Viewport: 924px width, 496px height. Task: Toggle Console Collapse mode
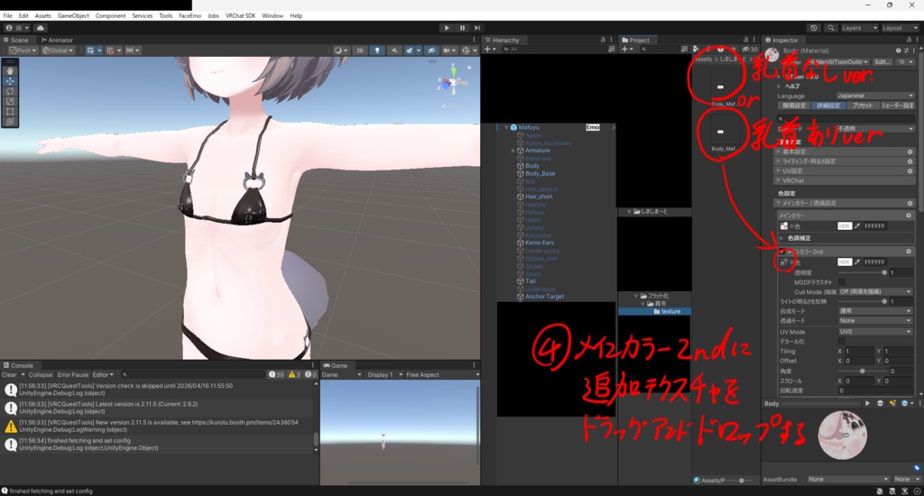click(x=40, y=374)
